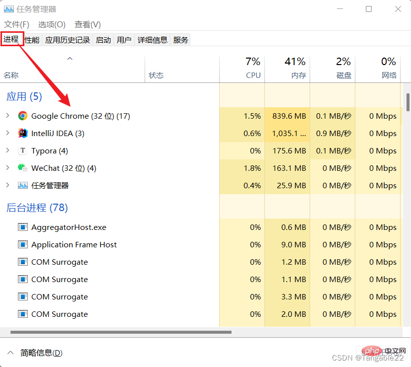411x367 pixels.
Task: Click IntelliJ's 0.9 MB/秒 disk value
Action: coord(333,133)
